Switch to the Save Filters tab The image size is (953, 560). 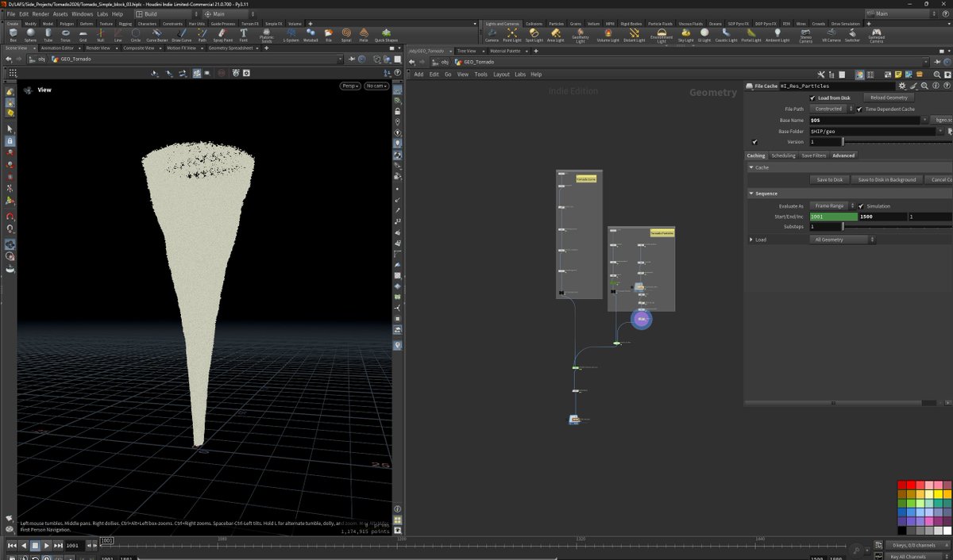(x=813, y=155)
